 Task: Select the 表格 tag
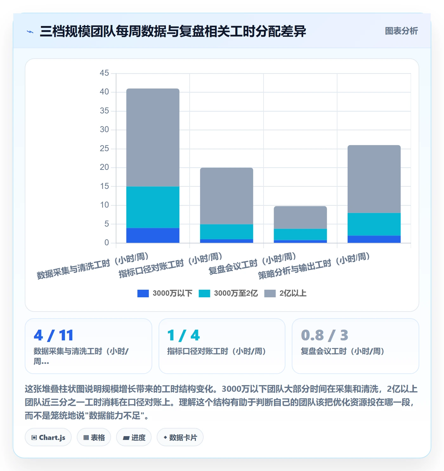[x=94, y=437]
